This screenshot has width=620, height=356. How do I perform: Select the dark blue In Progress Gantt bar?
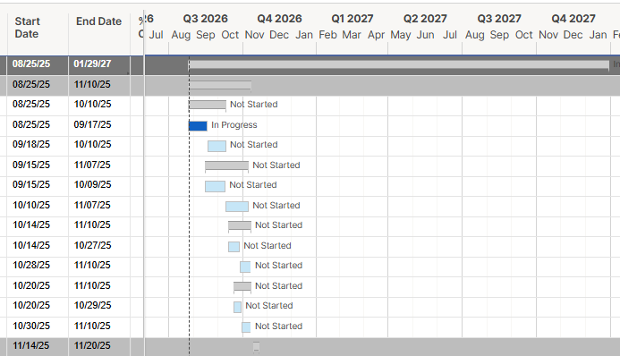coord(198,125)
